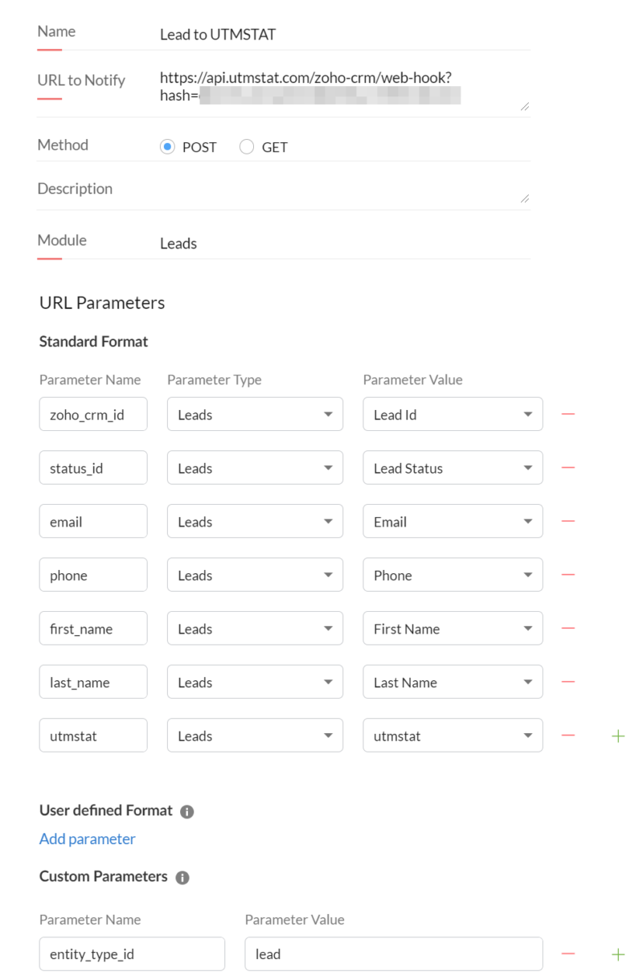
Task: Open the Lead Status value dropdown
Action: 453,468
